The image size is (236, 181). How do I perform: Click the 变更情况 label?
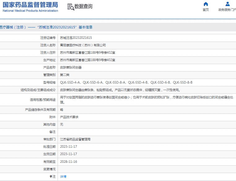[49, 169]
